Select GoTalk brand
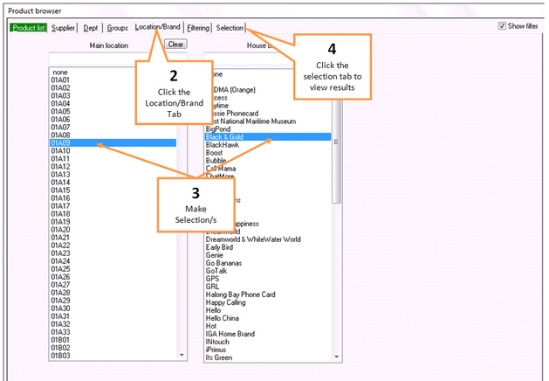Viewport: 549px width, 381px height. [x=268, y=271]
